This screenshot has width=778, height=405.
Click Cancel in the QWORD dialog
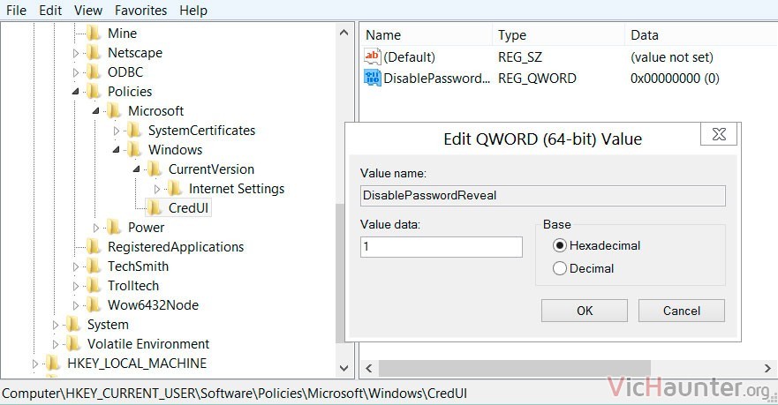pos(682,311)
